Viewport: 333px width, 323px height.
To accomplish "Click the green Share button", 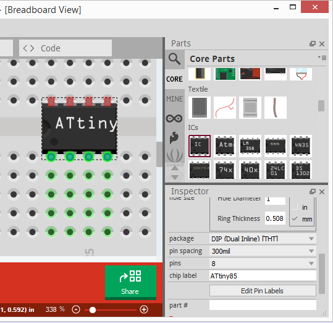I will tap(130, 282).
